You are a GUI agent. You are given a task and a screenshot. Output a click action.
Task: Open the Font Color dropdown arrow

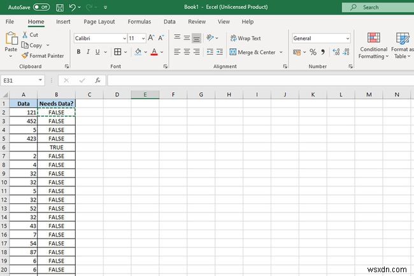(162, 52)
